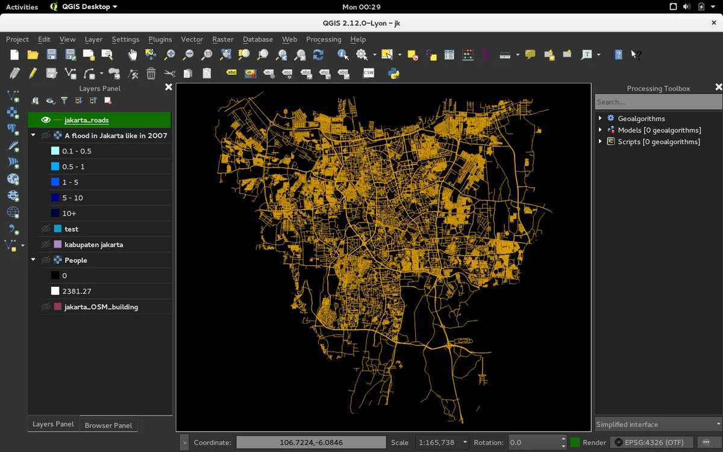Image resolution: width=723 pixels, height=452 pixels.
Task: Click the Identify Features tool
Action: click(343, 55)
